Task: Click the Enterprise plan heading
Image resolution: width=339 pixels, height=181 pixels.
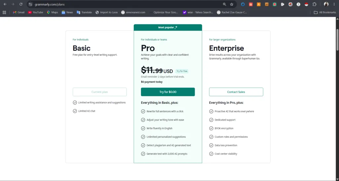Action: click(x=226, y=48)
